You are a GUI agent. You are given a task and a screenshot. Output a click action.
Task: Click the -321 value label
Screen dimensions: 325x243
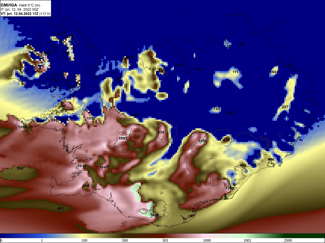(242, 44)
